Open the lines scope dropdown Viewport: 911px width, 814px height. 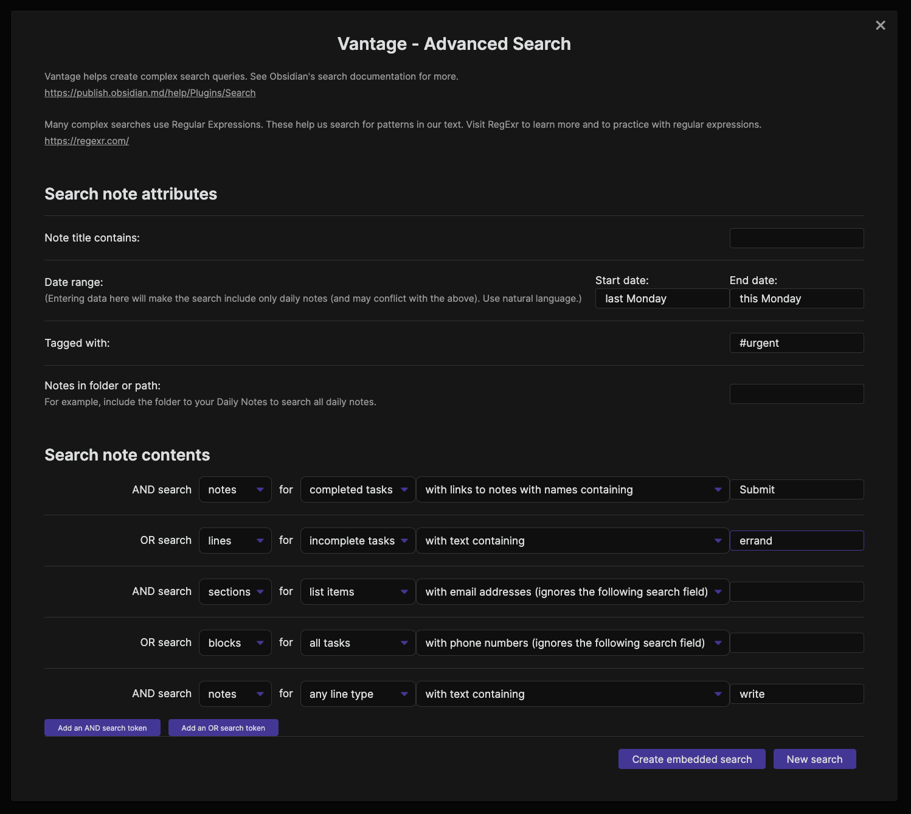[235, 540]
